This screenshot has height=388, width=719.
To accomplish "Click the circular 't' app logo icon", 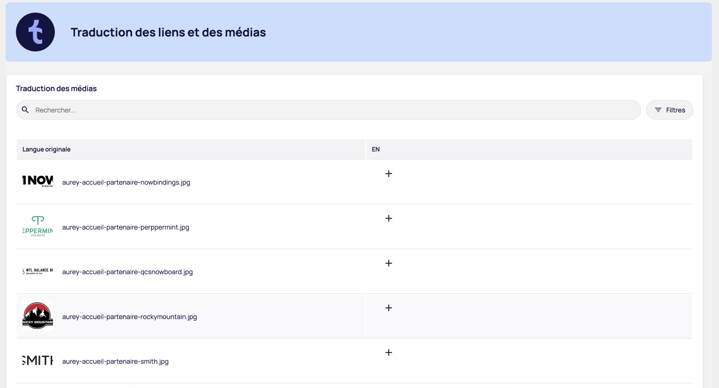I will (x=35, y=32).
